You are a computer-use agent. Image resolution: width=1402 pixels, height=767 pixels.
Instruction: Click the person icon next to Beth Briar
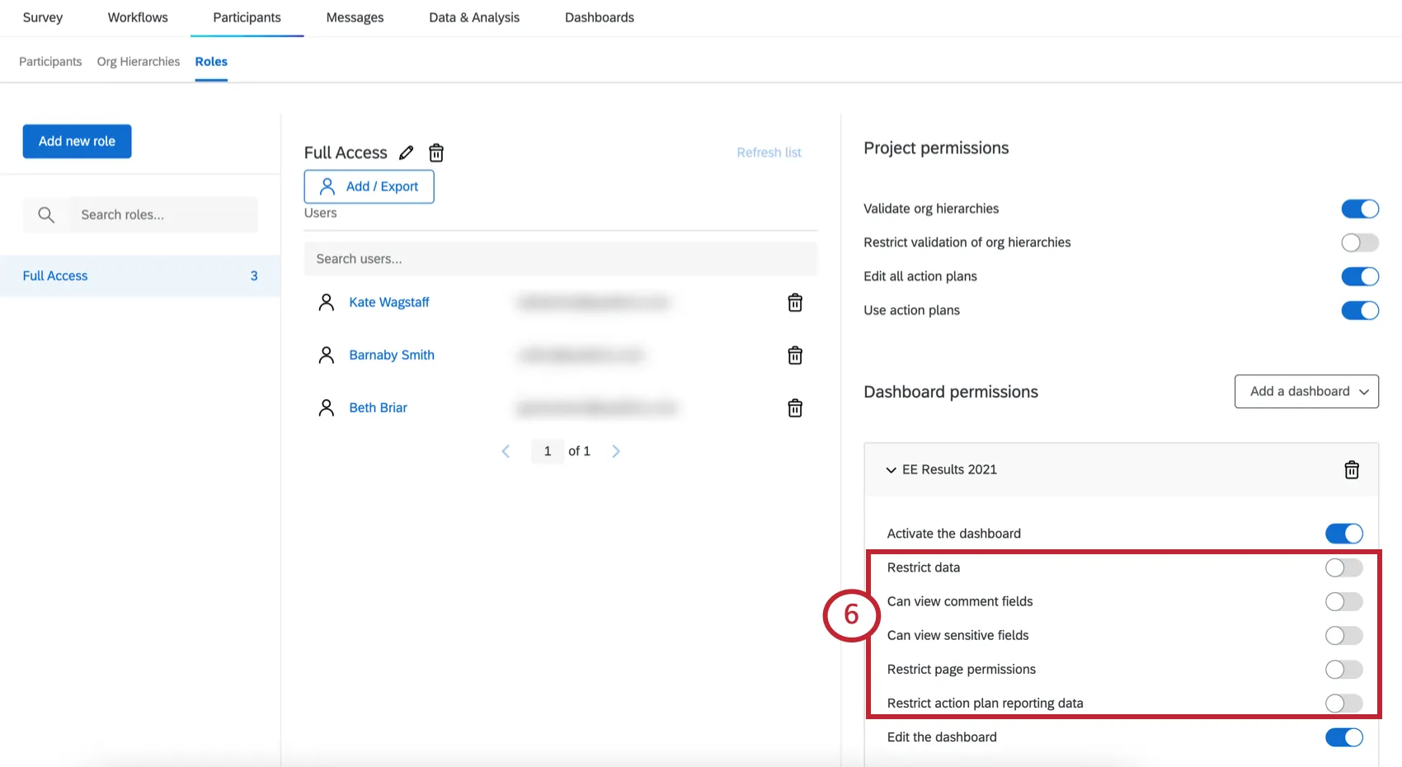pyautogui.click(x=326, y=407)
